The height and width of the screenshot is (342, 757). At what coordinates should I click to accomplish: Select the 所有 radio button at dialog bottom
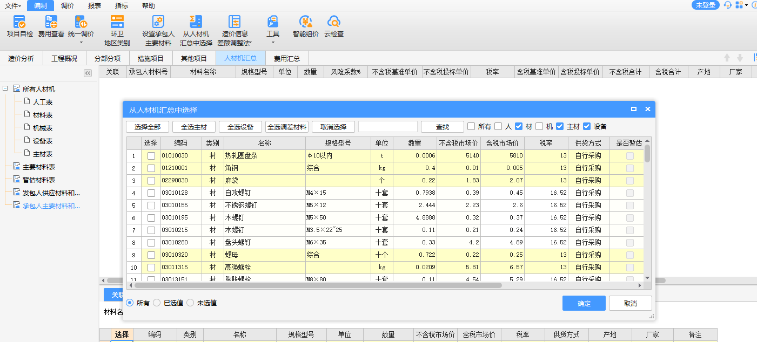[x=130, y=303]
